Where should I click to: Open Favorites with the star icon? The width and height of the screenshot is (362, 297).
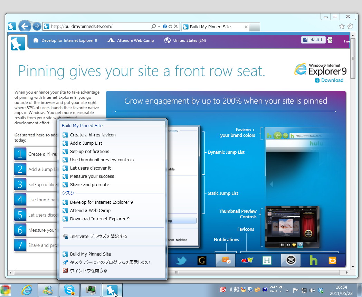(x=342, y=26)
